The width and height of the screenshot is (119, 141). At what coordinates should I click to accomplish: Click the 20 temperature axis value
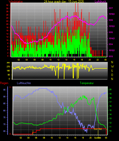coord(110,90)
